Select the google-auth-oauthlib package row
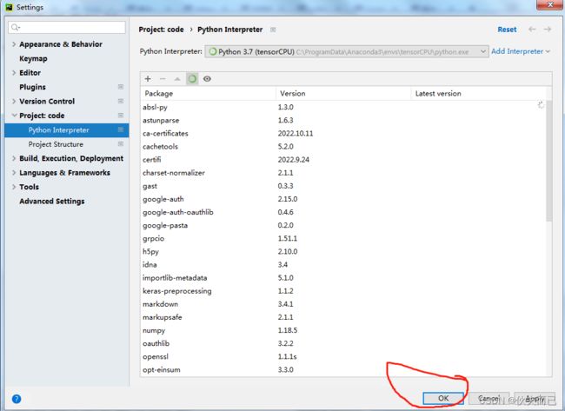The image size is (565, 411). 343,212
